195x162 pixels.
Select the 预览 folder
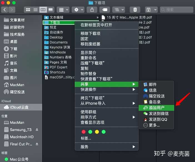click(x=50, y=27)
